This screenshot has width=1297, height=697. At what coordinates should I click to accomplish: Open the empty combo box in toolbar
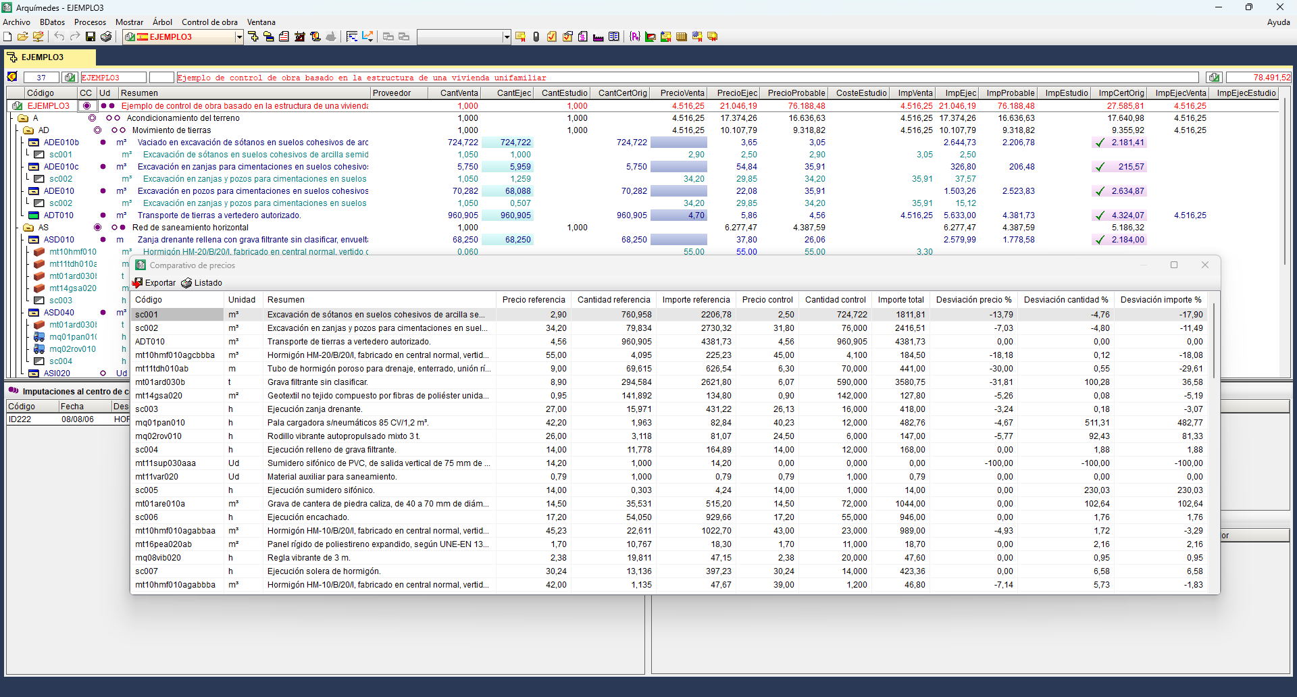[507, 37]
